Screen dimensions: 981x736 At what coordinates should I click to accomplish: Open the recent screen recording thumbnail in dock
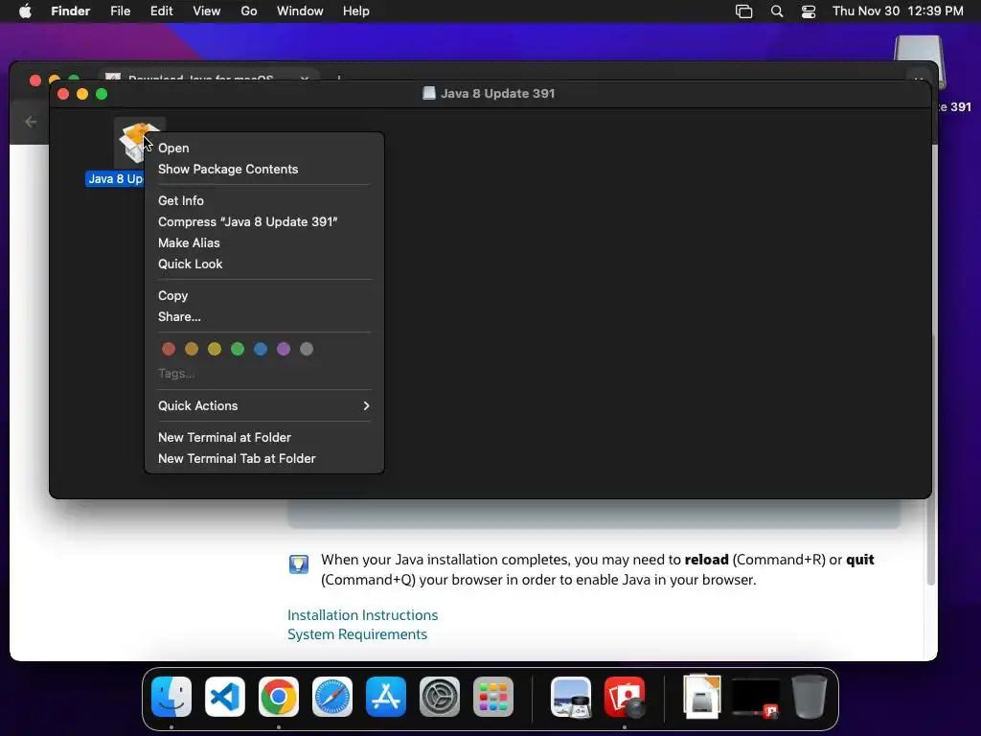point(756,698)
